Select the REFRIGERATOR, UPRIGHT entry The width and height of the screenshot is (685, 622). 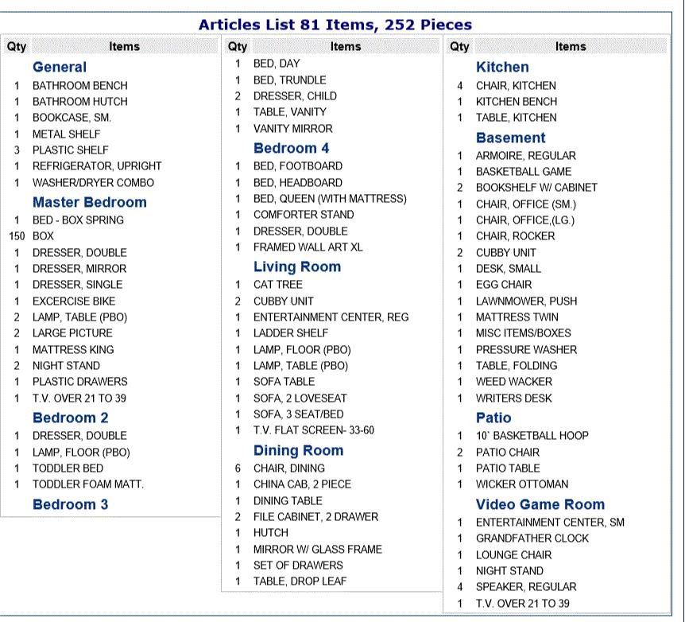click(x=96, y=166)
